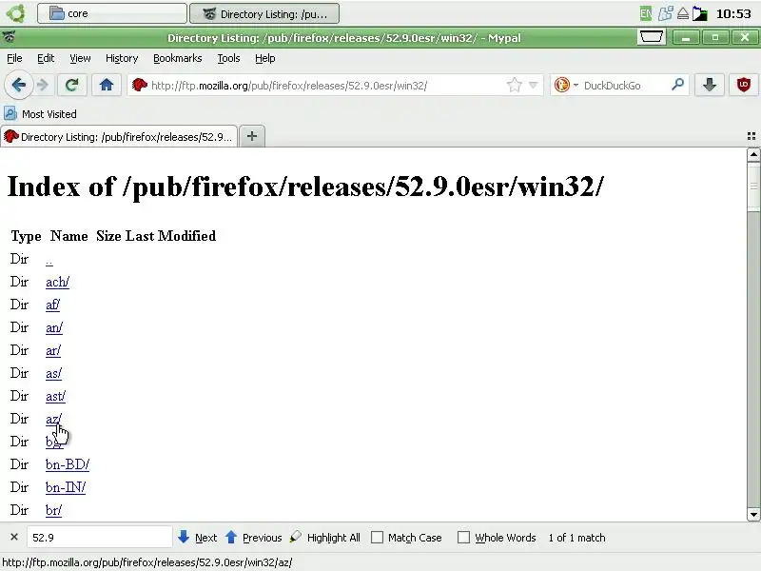Screen dimensions: 761x571
Task: Open the br/ directory link
Action: point(53,510)
